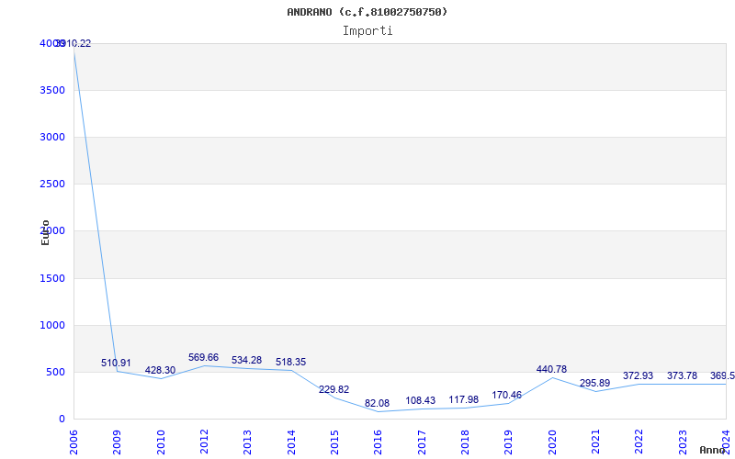Select the 117.98 data label
This screenshot has width=735, height=459.
tap(464, 400)
